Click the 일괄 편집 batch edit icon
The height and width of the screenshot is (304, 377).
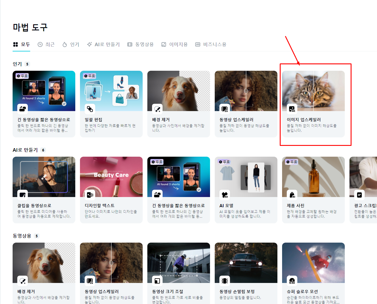[90, 109]
